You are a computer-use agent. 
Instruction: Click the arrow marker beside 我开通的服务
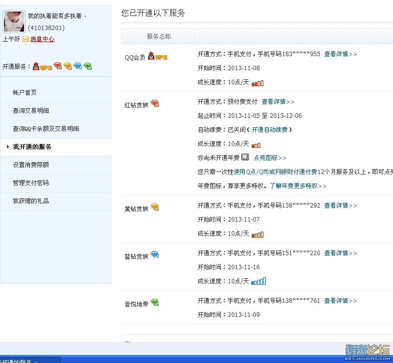(8, 146)
